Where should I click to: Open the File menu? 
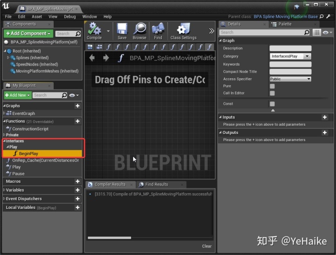click(x=8, y=16)
